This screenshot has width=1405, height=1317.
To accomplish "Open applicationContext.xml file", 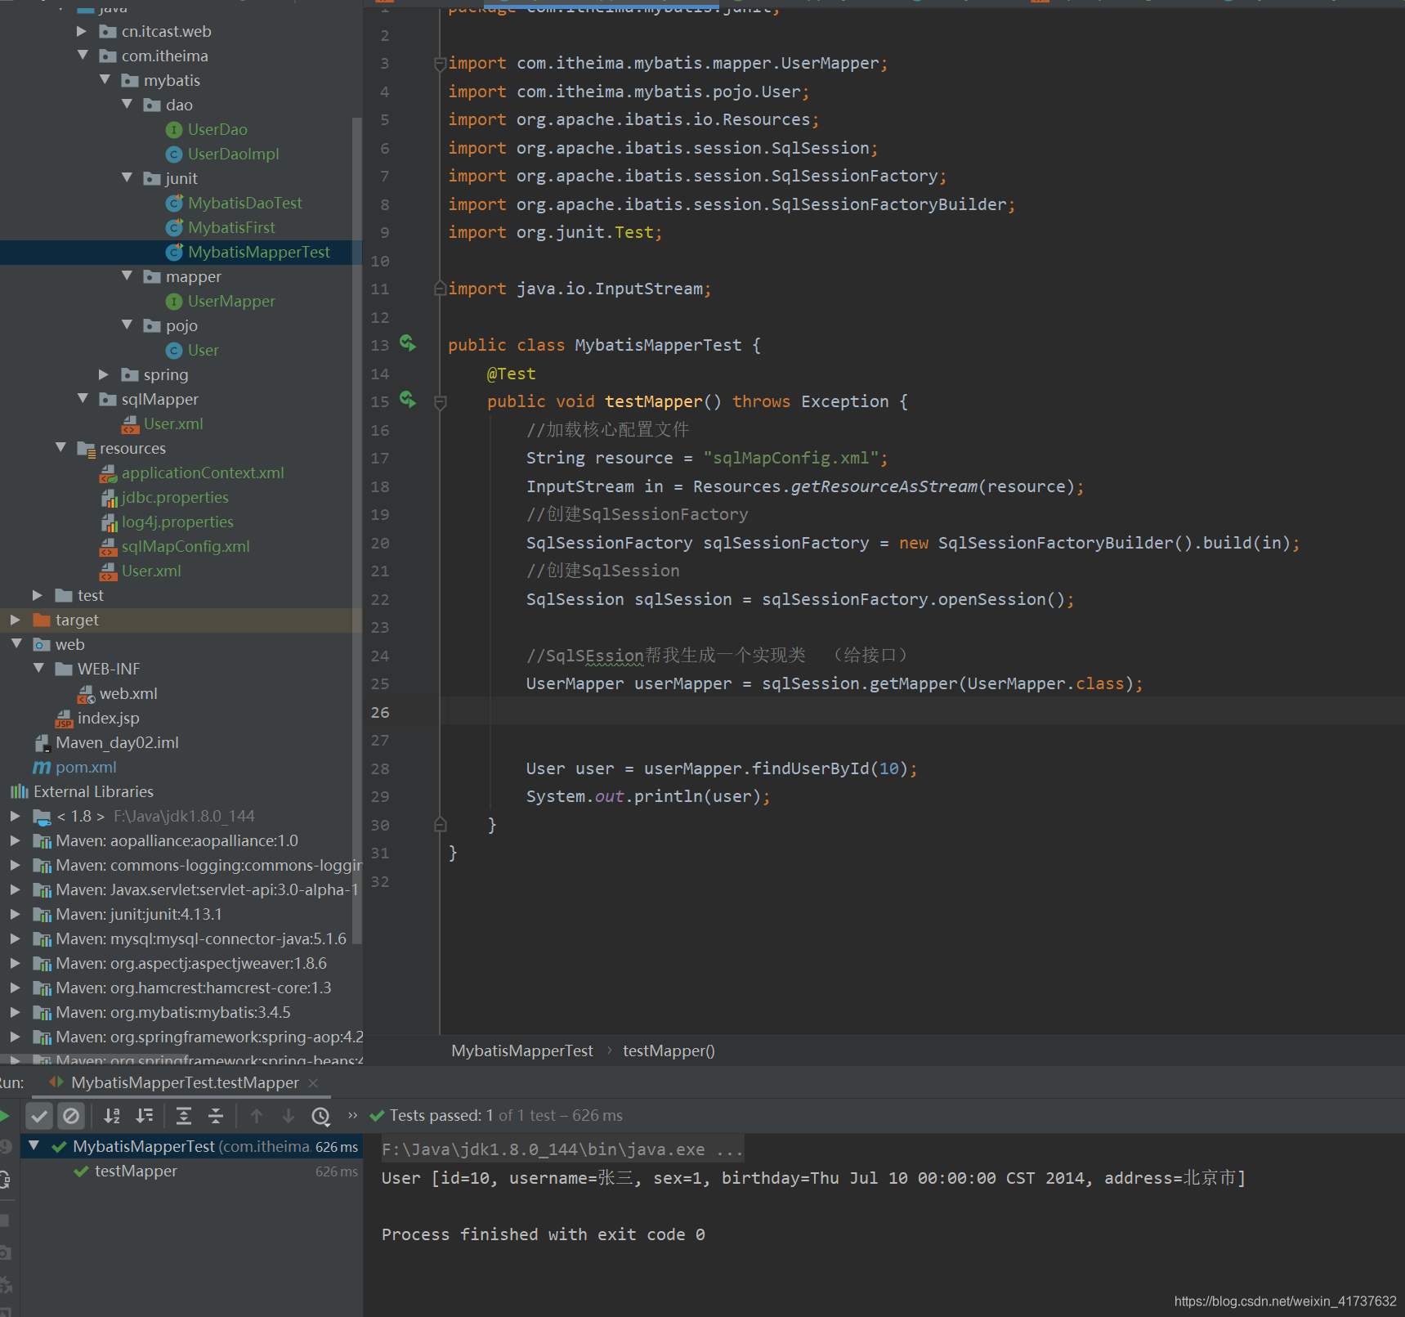I will (x=202, y=473).
